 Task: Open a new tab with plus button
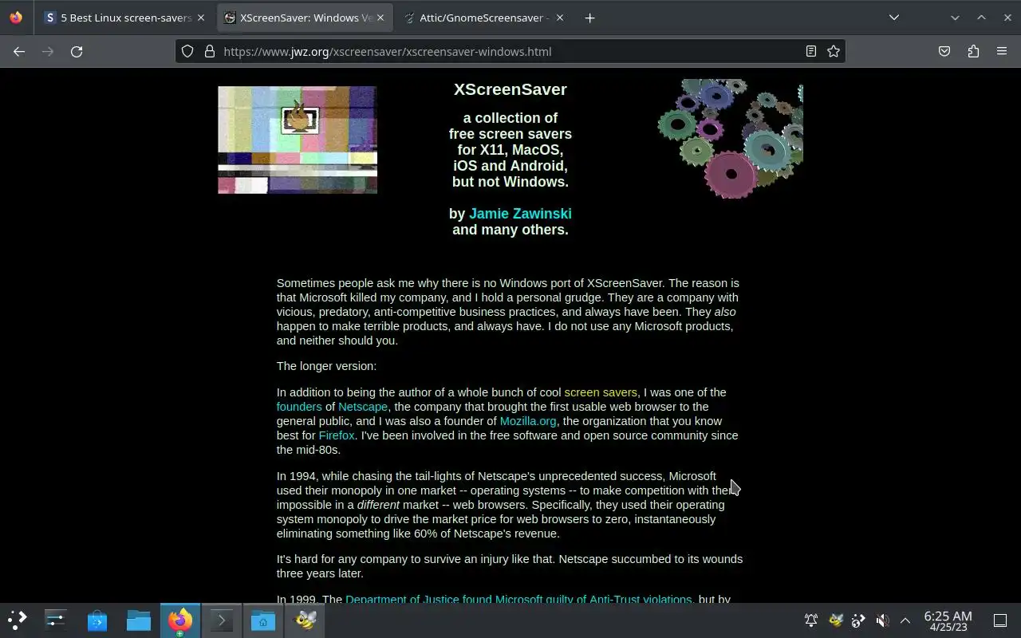[589, 18]
